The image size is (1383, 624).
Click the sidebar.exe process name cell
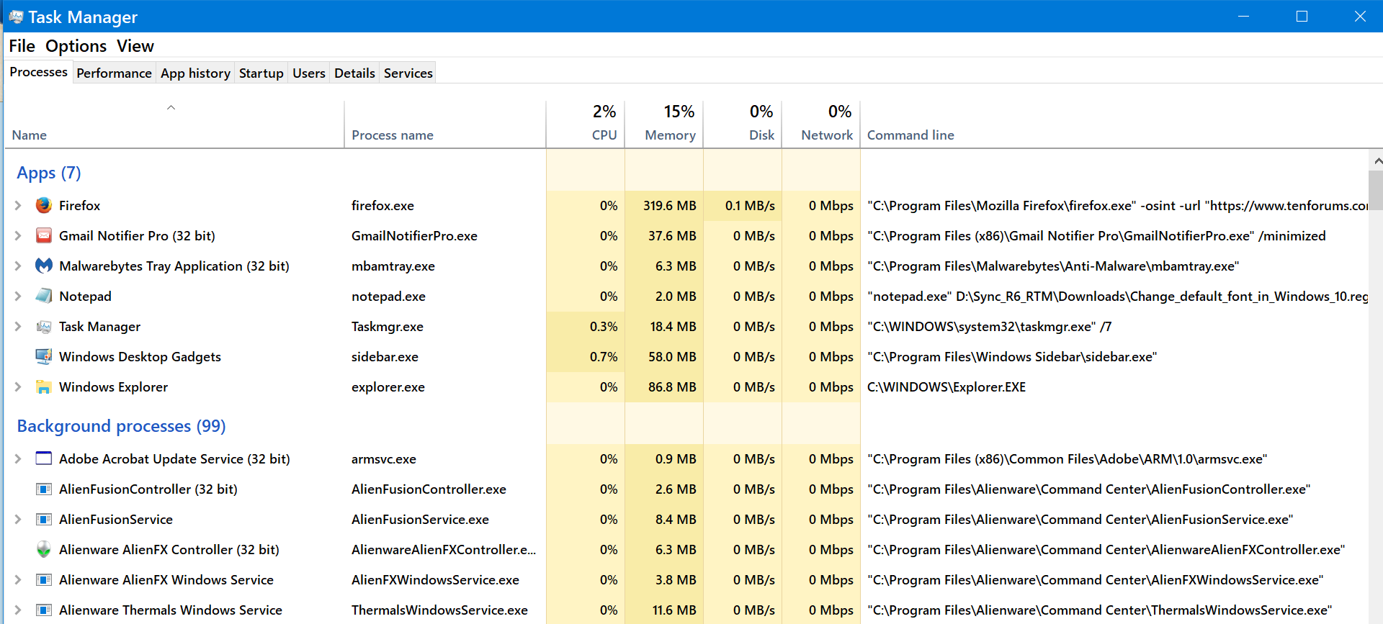[385, 357]
